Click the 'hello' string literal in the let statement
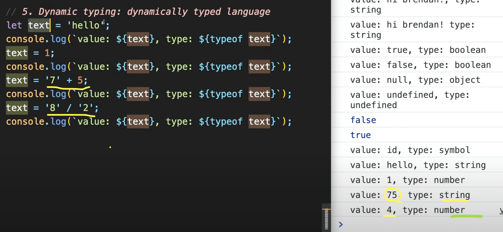 (85, 25)
